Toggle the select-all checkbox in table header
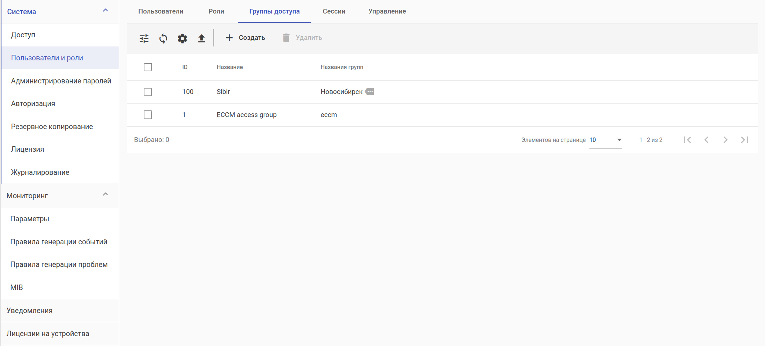765x346 pixels. click(148, 67)
